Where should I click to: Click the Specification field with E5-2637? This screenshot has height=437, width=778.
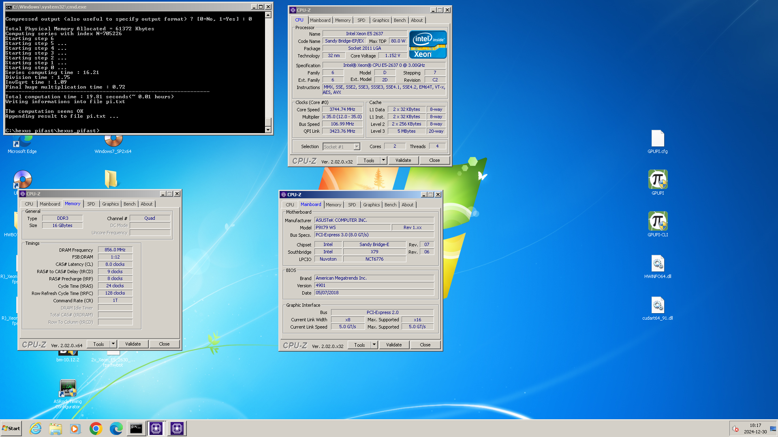[384, 65]
